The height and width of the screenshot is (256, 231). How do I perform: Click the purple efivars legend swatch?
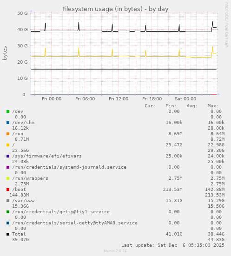tap(8, 156)
